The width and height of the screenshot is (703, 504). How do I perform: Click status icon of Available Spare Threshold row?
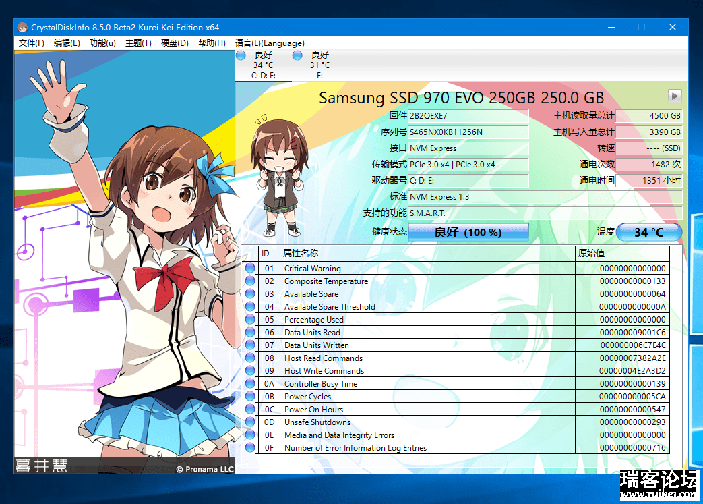point(250,306)
